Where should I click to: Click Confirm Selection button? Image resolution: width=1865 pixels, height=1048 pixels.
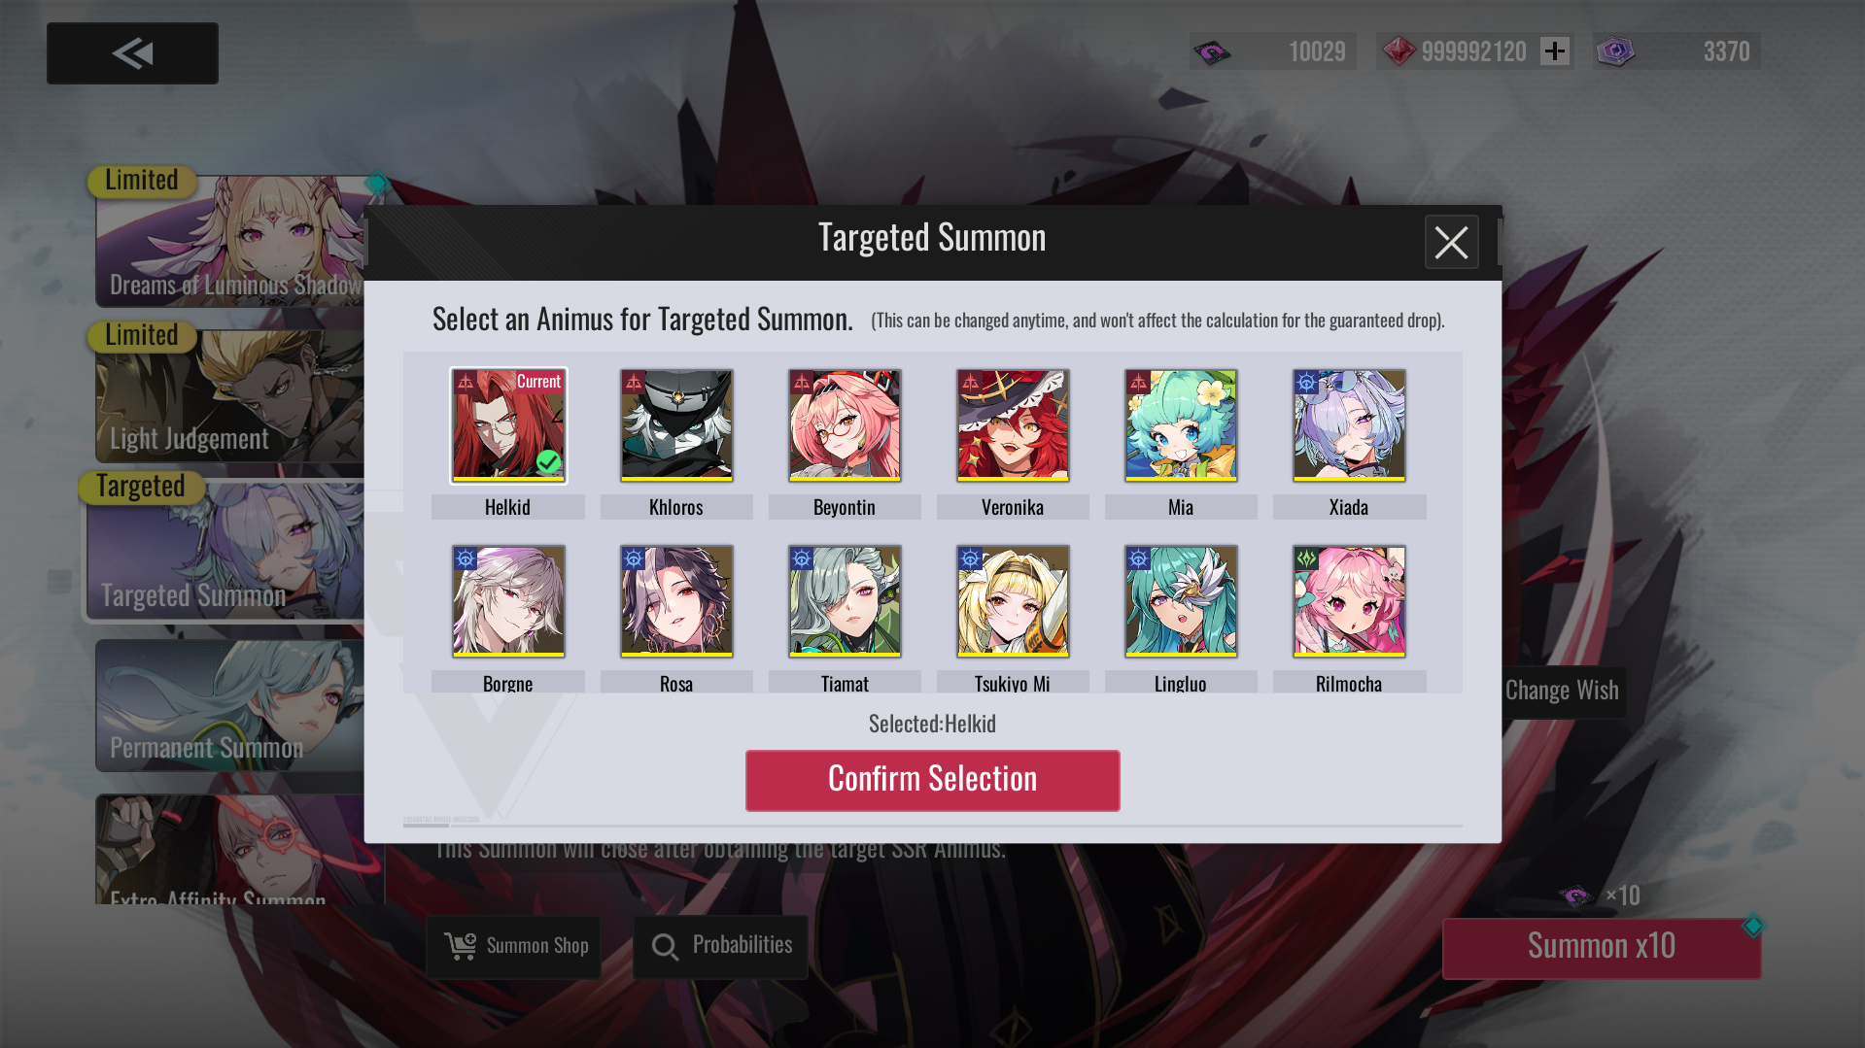coord(932,780)
